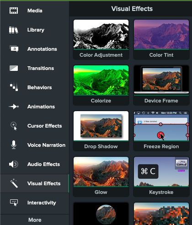Pick the Keystroke effect thumbnail
Image resolution: width=192 pixels, height=225 pixels.
(161, 171)
